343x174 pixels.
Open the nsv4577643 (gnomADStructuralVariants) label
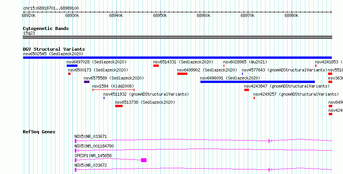pyautogui.click(x=284, y=70)
